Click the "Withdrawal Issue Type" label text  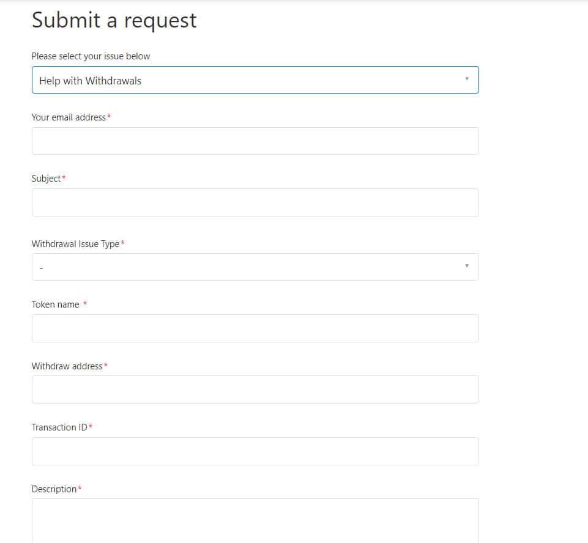75,243
